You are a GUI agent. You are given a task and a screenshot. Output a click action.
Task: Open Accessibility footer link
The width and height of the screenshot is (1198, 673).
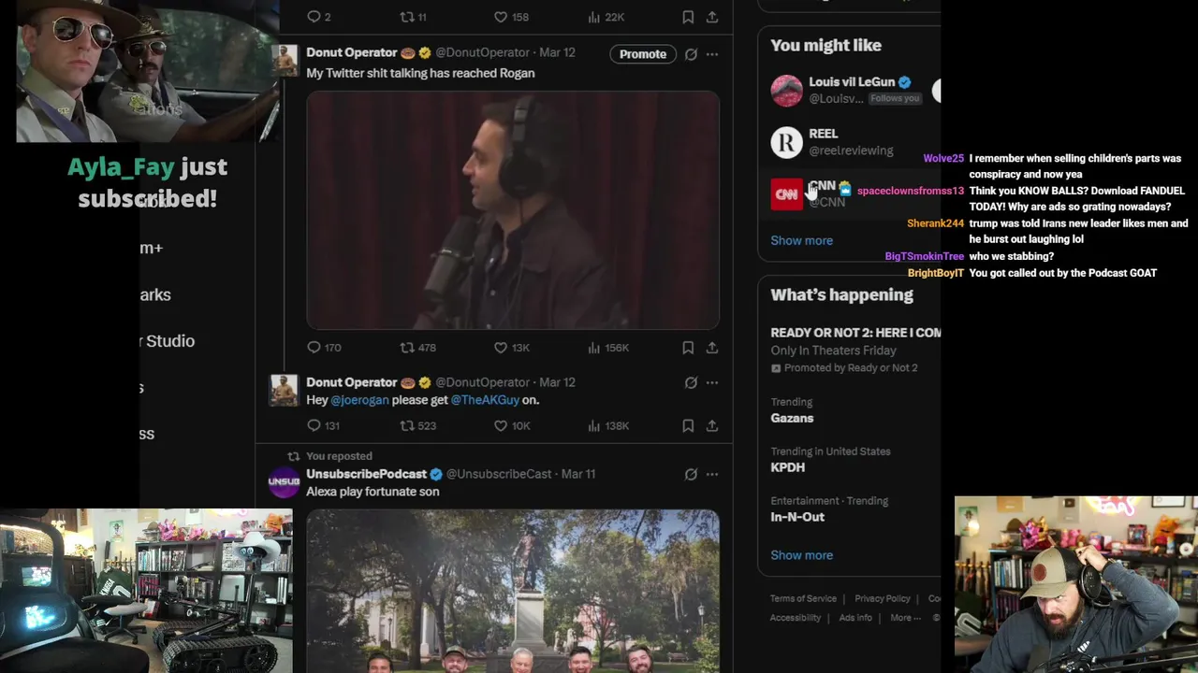point(795,618)
